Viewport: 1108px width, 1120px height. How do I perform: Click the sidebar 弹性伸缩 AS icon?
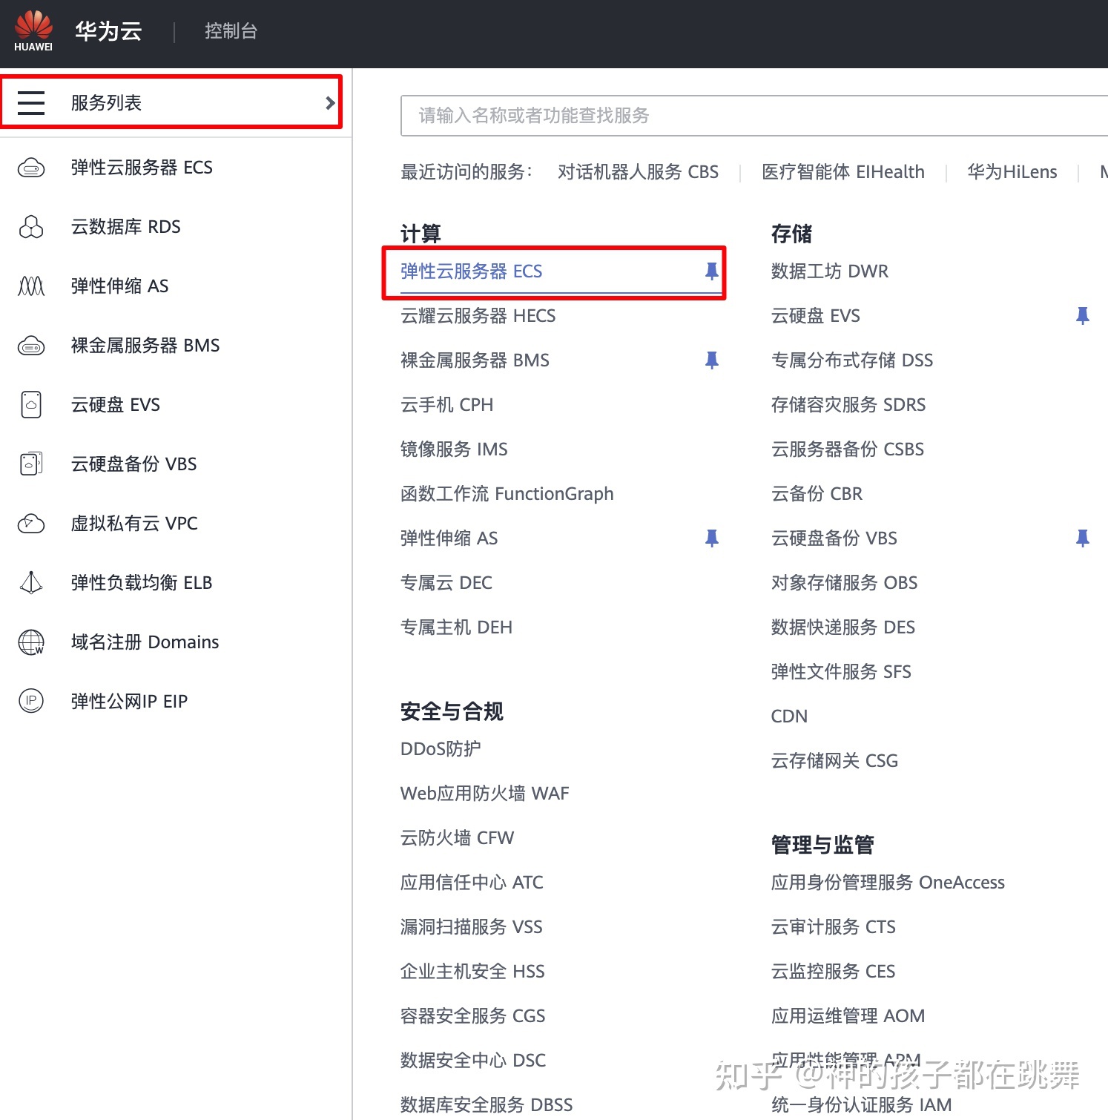(31, 286)
